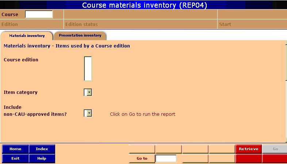Open the Presentation inventory tab
Viewport: 287px width, 164px height.
pos(80,36)
